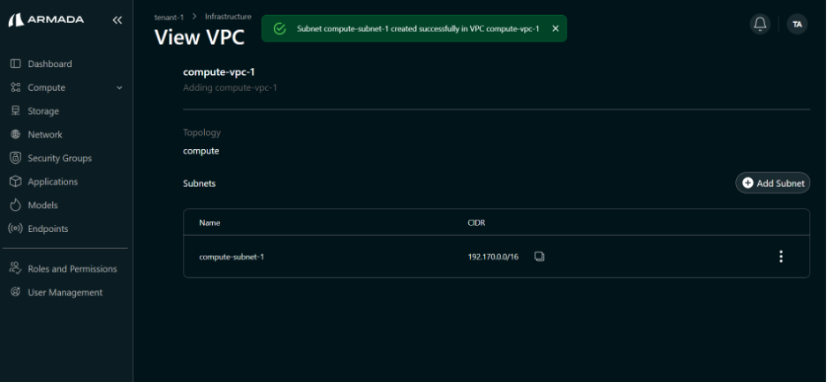Screen dimensions: 827x382
Task: Click the CIDR column header
Action: click(x=476, y=223)
